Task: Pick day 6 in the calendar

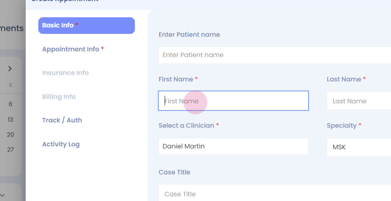Action: pyautogui.click(x=11, y=104)
